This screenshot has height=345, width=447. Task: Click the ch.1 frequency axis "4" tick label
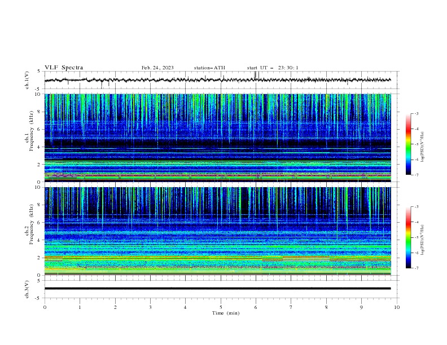(x=40, y=147)
